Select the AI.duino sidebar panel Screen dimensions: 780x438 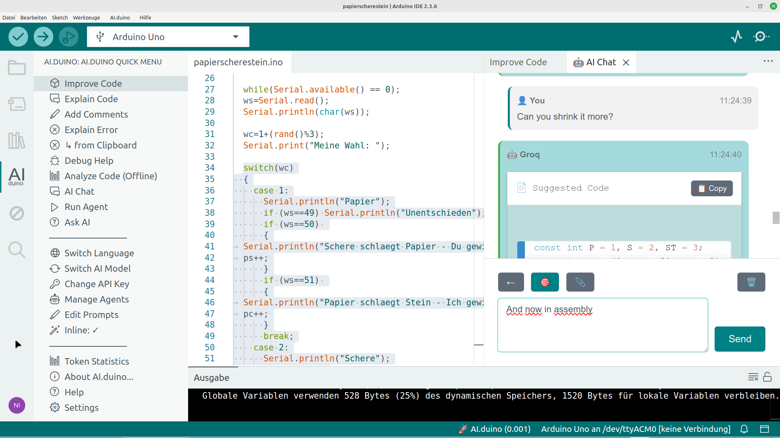(17, 176)
